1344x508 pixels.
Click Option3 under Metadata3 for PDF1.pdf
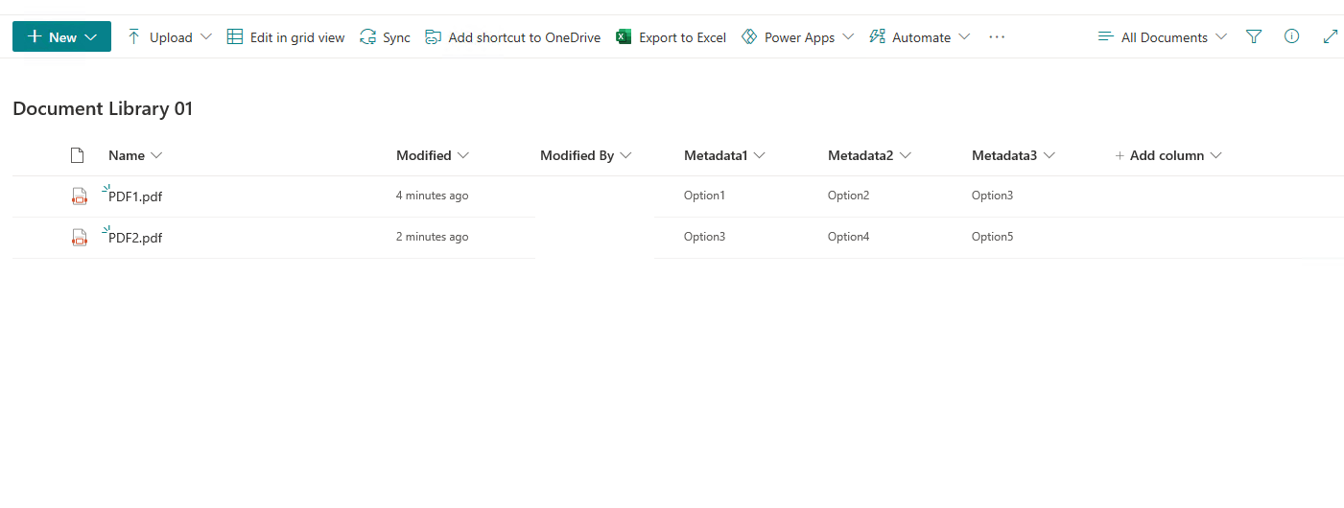992,196
